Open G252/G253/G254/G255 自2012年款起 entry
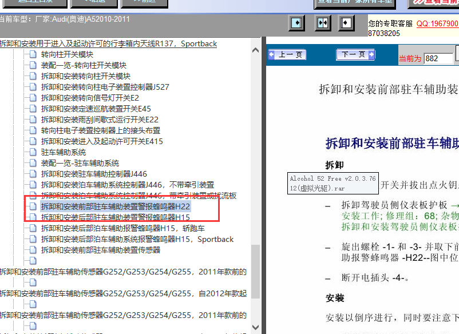459x334 pixels. click(123, 293)
